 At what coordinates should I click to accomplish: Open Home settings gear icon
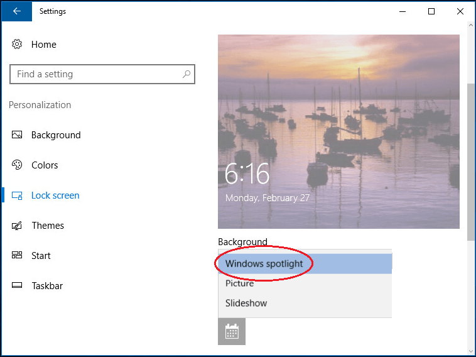coord(17,45)
